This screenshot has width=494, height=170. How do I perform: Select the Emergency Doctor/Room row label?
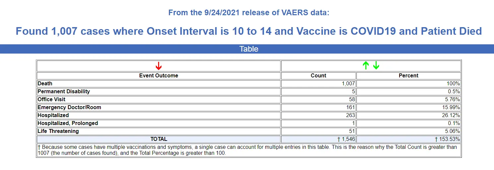point(69,107)
